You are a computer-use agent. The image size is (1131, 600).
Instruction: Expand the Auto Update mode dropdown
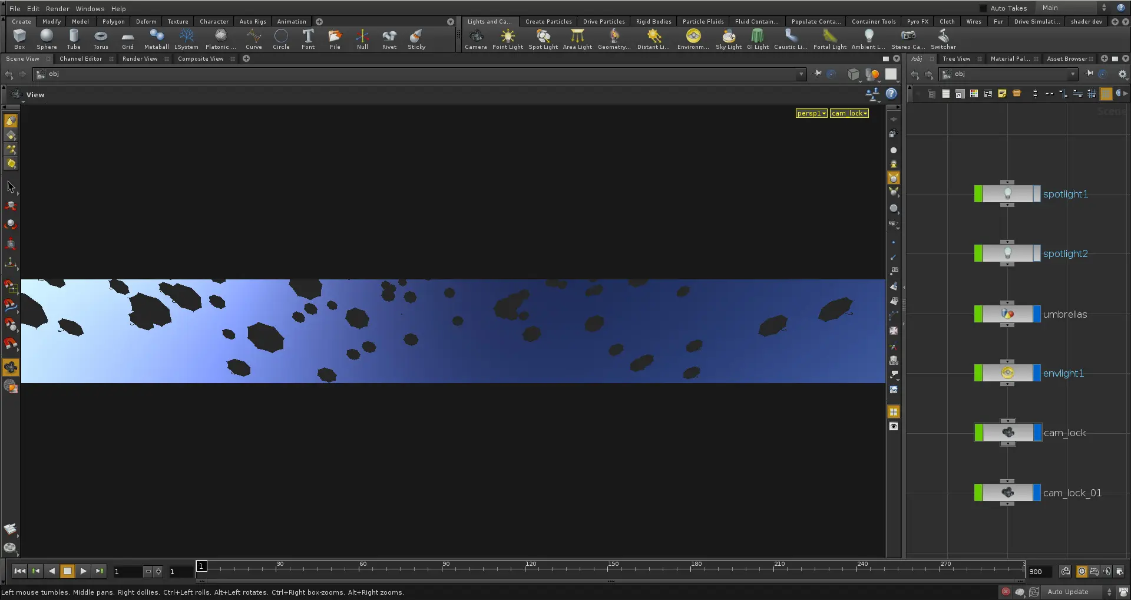1109,592
